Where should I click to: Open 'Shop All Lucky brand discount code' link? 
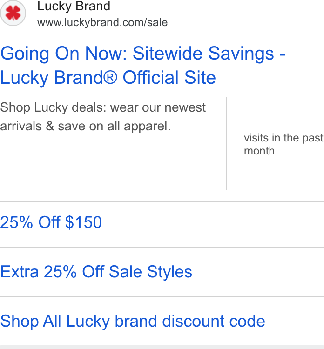pos(133,321)
